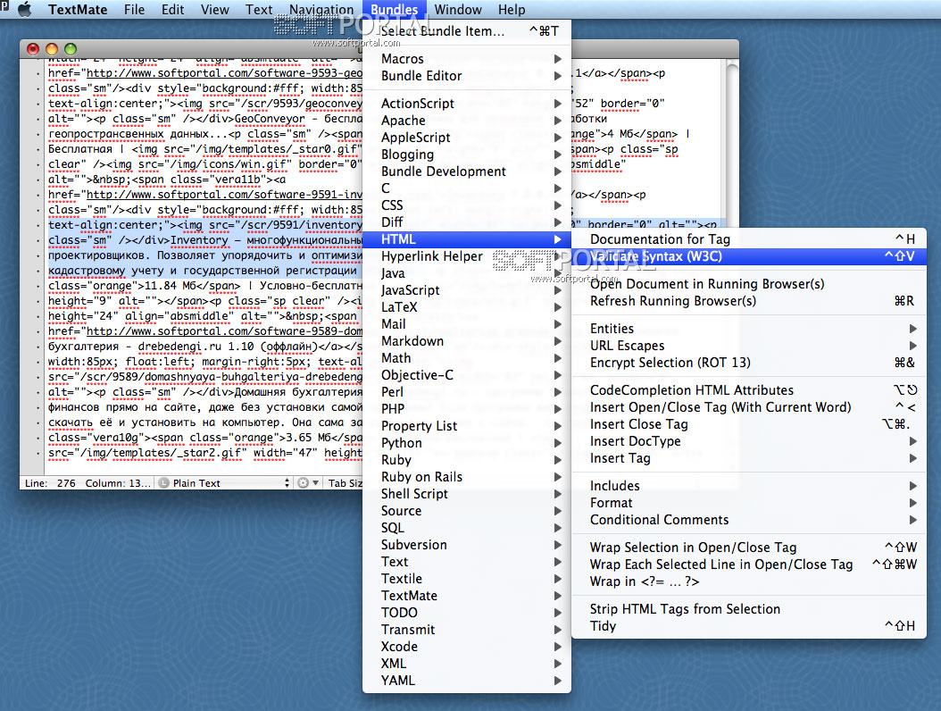This screenshot has height=711, width=941.
Task: Expand the Python bundle submenu
Action: click(x=467, y=442)
